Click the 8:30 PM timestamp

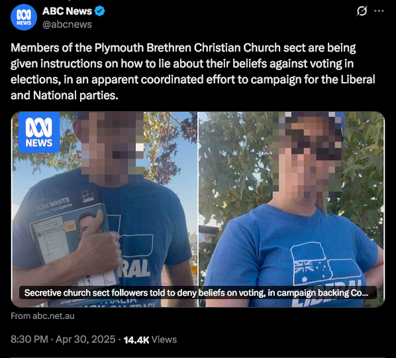pos(29,339)
